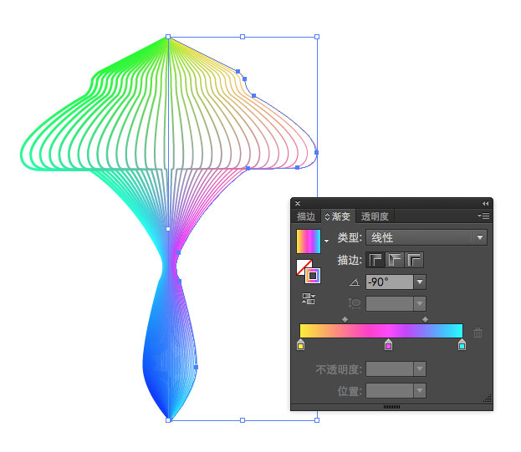The width and height of the screenshot is (521, 452).
Task: Apply gradient within stroke (first 描边 button)
Action: pos(375,260)
